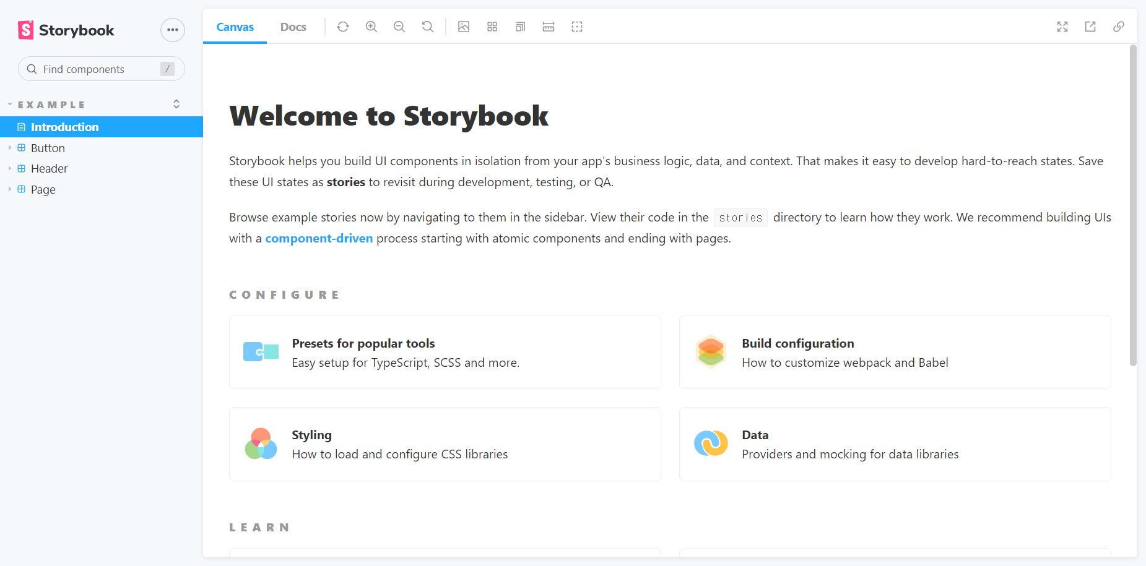Zoom in on the canvas
1146x566 pixels.
point(371,27)
